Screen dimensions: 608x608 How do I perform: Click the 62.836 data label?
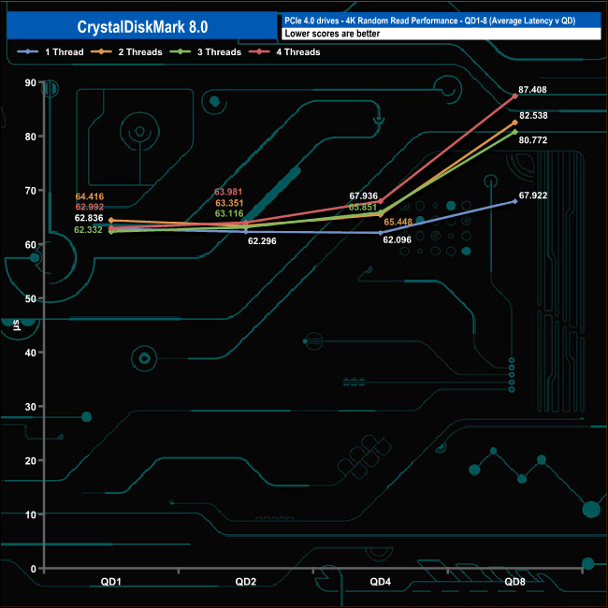(89, 218)
